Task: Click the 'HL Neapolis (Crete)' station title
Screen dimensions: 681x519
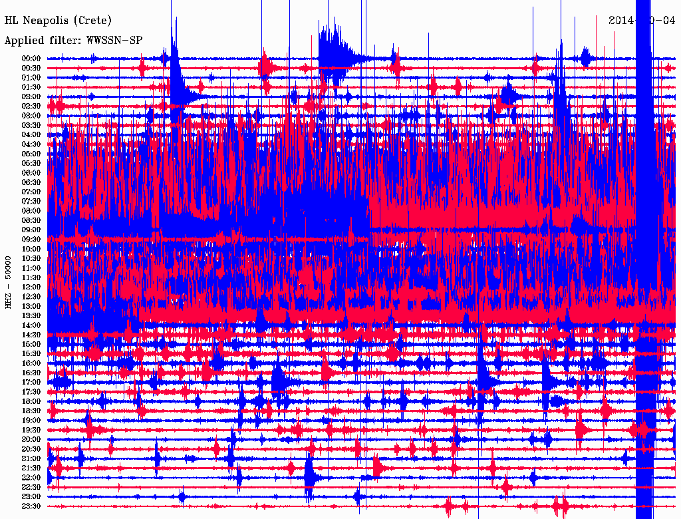Action: click(58, 21)
